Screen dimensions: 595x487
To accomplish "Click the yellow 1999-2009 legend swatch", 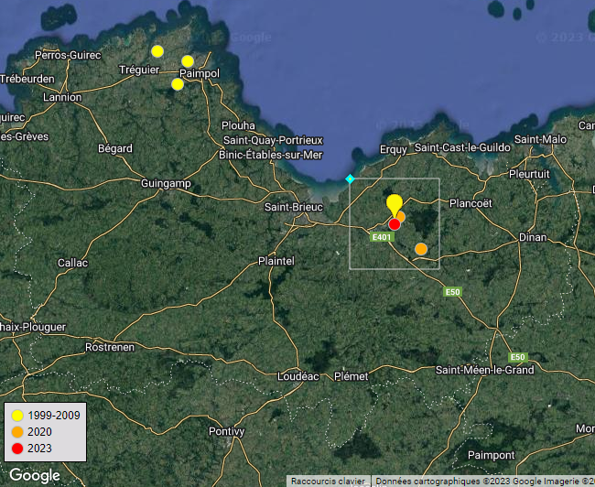I will click(x=17, y=416).
